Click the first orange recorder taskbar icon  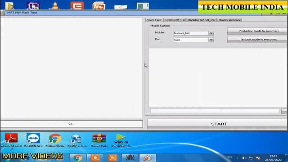click(95, 158)
